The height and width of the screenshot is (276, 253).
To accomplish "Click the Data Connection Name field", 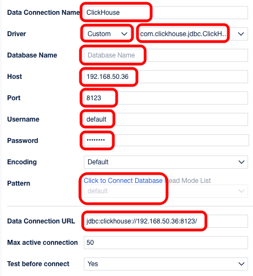I will tap(166, 13).
